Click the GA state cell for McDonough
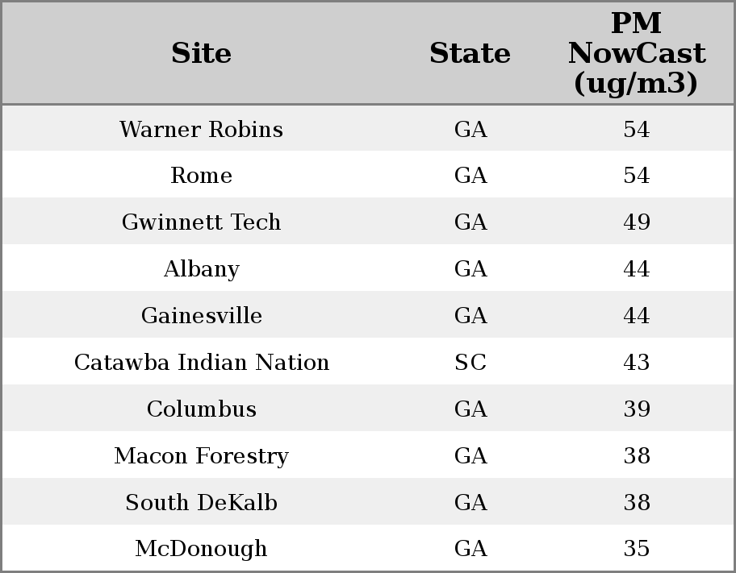 tap(470, 549)
